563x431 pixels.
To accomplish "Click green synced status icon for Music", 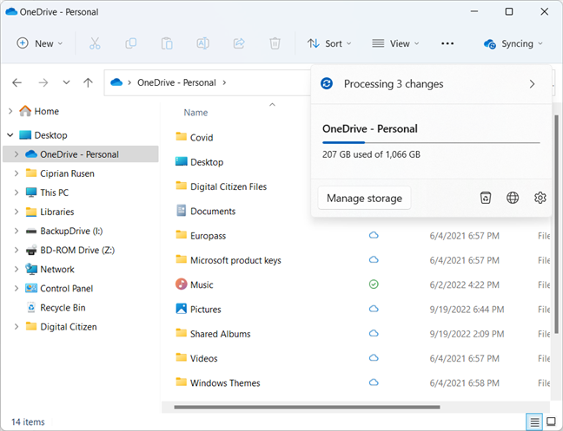I will coord(374,284).
